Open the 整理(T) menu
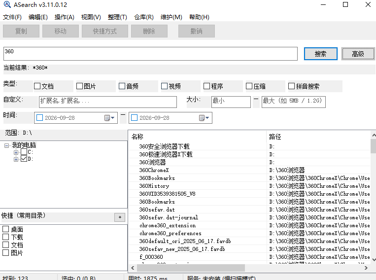 [x=117, y=17]
